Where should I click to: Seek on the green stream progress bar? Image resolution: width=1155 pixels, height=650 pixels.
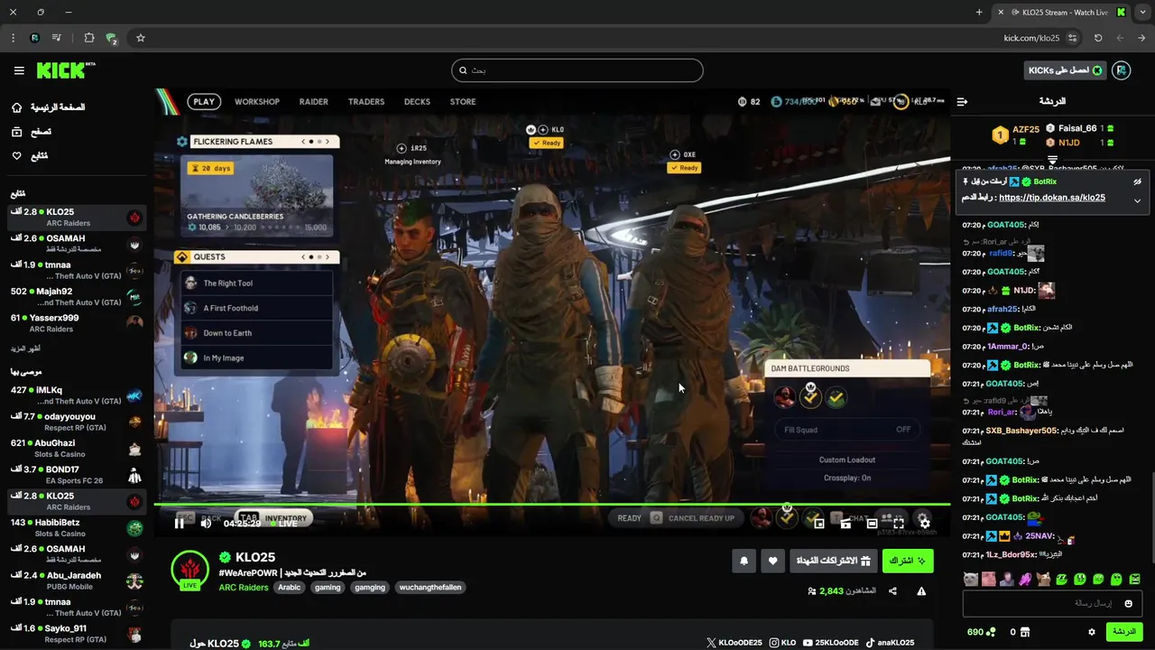(x=552, y=504)
